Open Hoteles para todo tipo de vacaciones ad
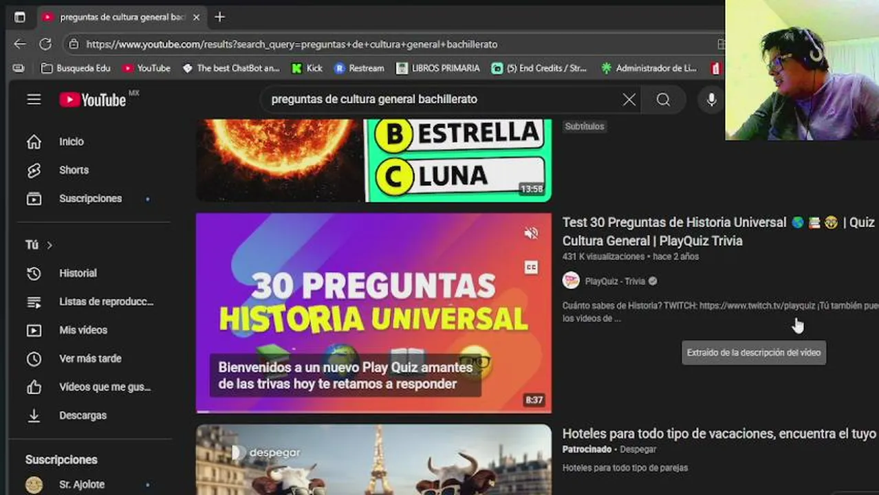 point(719,434)
